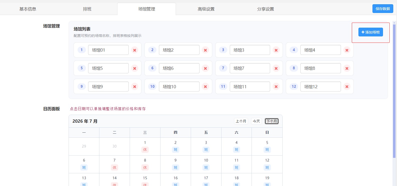
Task: Click the 保存数据 button
Action: click(383, 9)
